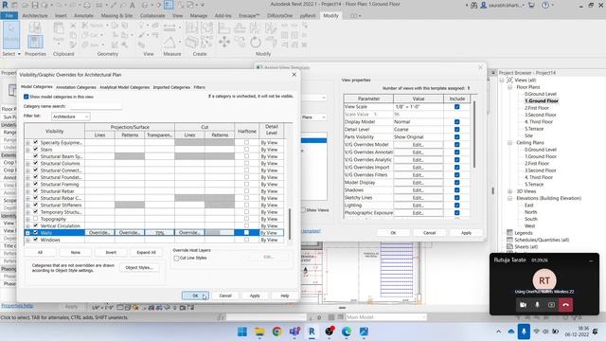Click the Category name search field

[95, 106]
